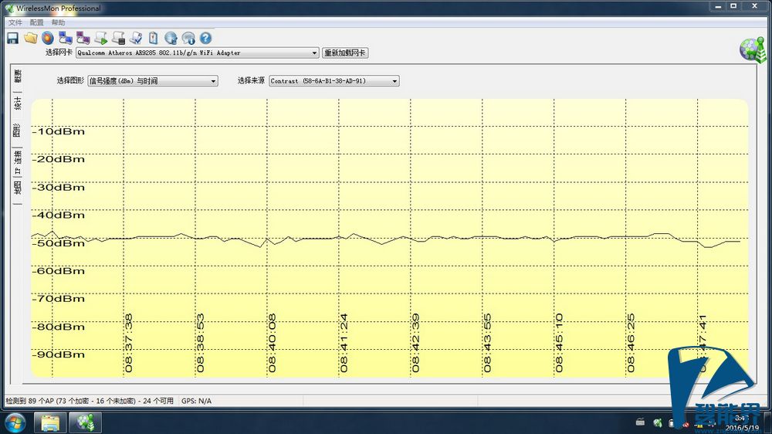Open help via the blue question mark icon
This screenshot has height=434, width=772.
[x=206, y=38]
